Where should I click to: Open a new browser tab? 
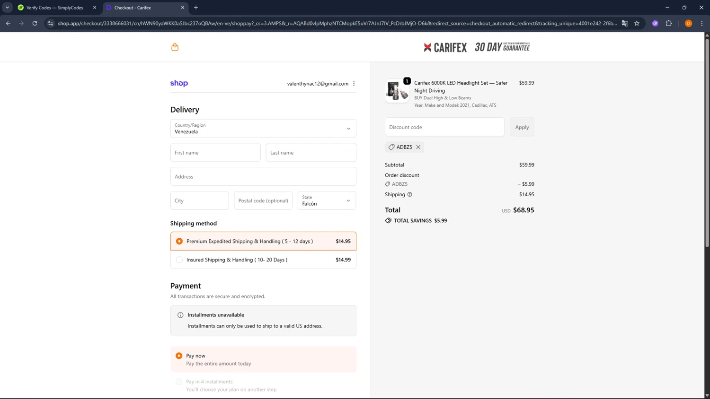tap(196, 8)
